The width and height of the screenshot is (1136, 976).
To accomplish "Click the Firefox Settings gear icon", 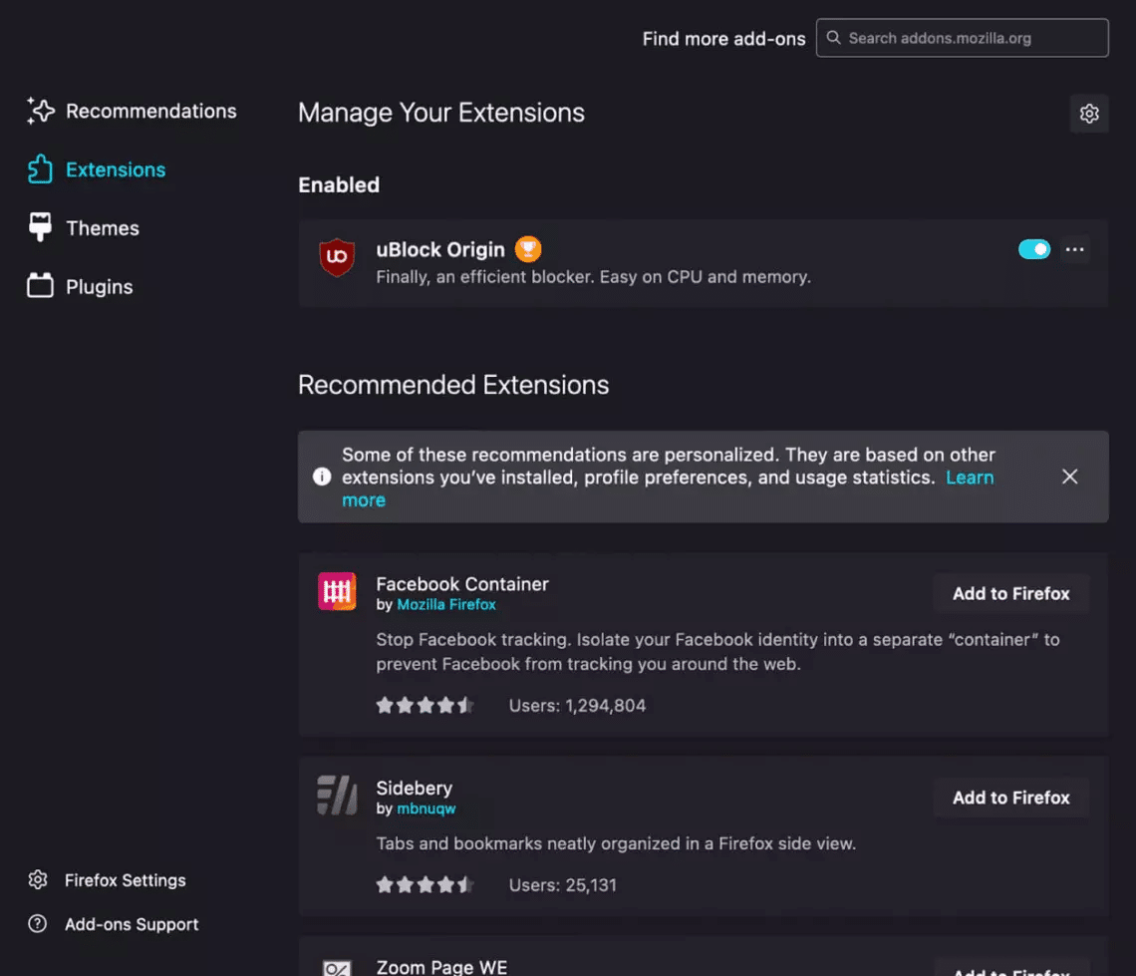I will 38,879.
